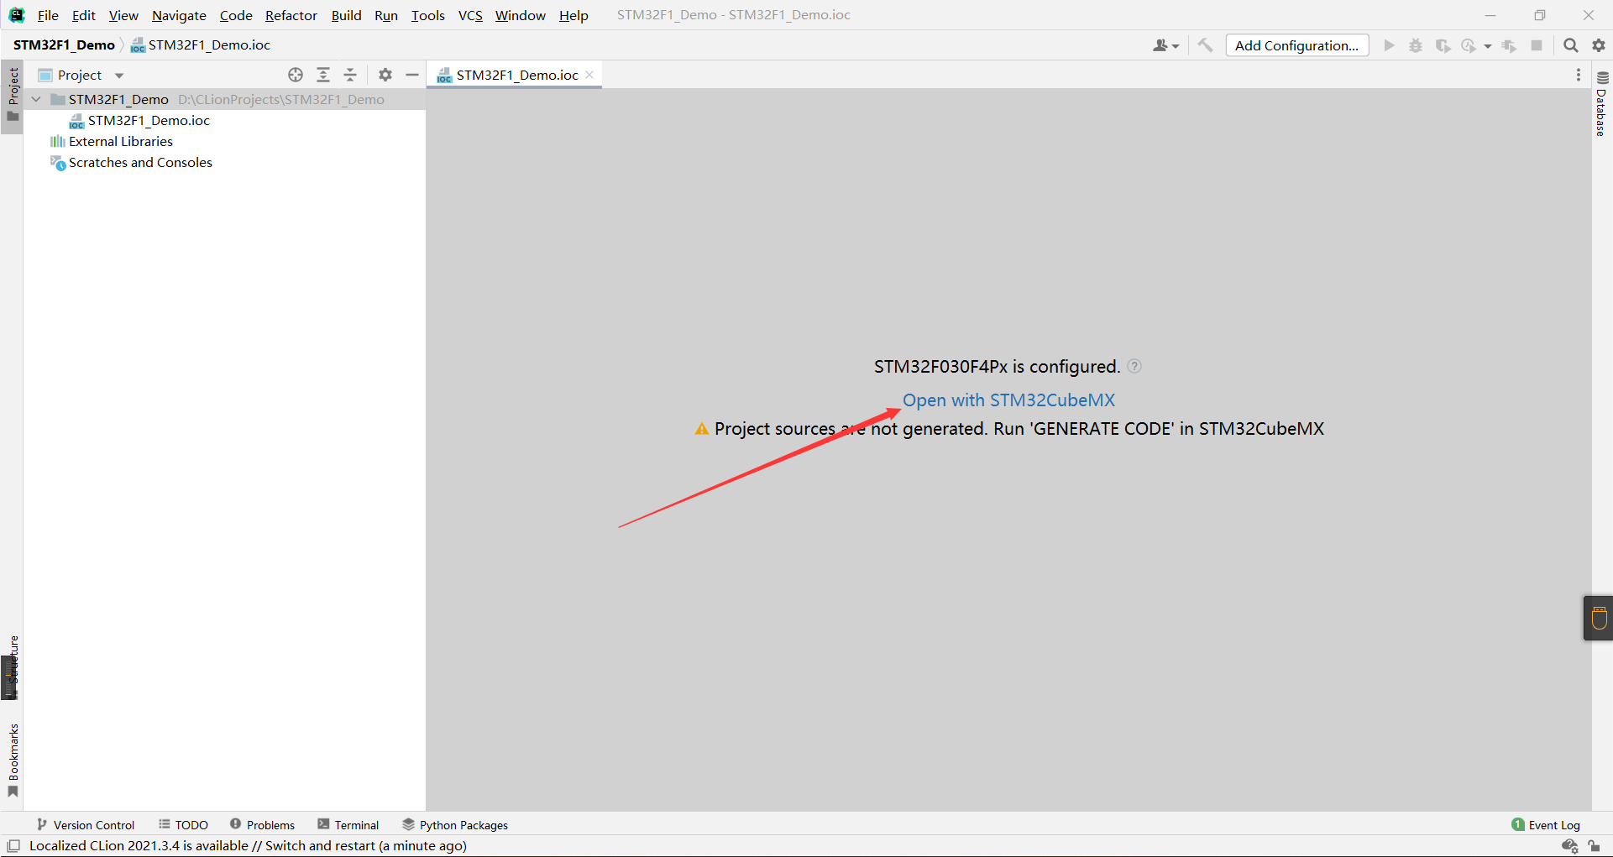This screenshot has width=1613, height=857.
Task: Click the Stop square icon
Action: click(x=1537, y=45)
